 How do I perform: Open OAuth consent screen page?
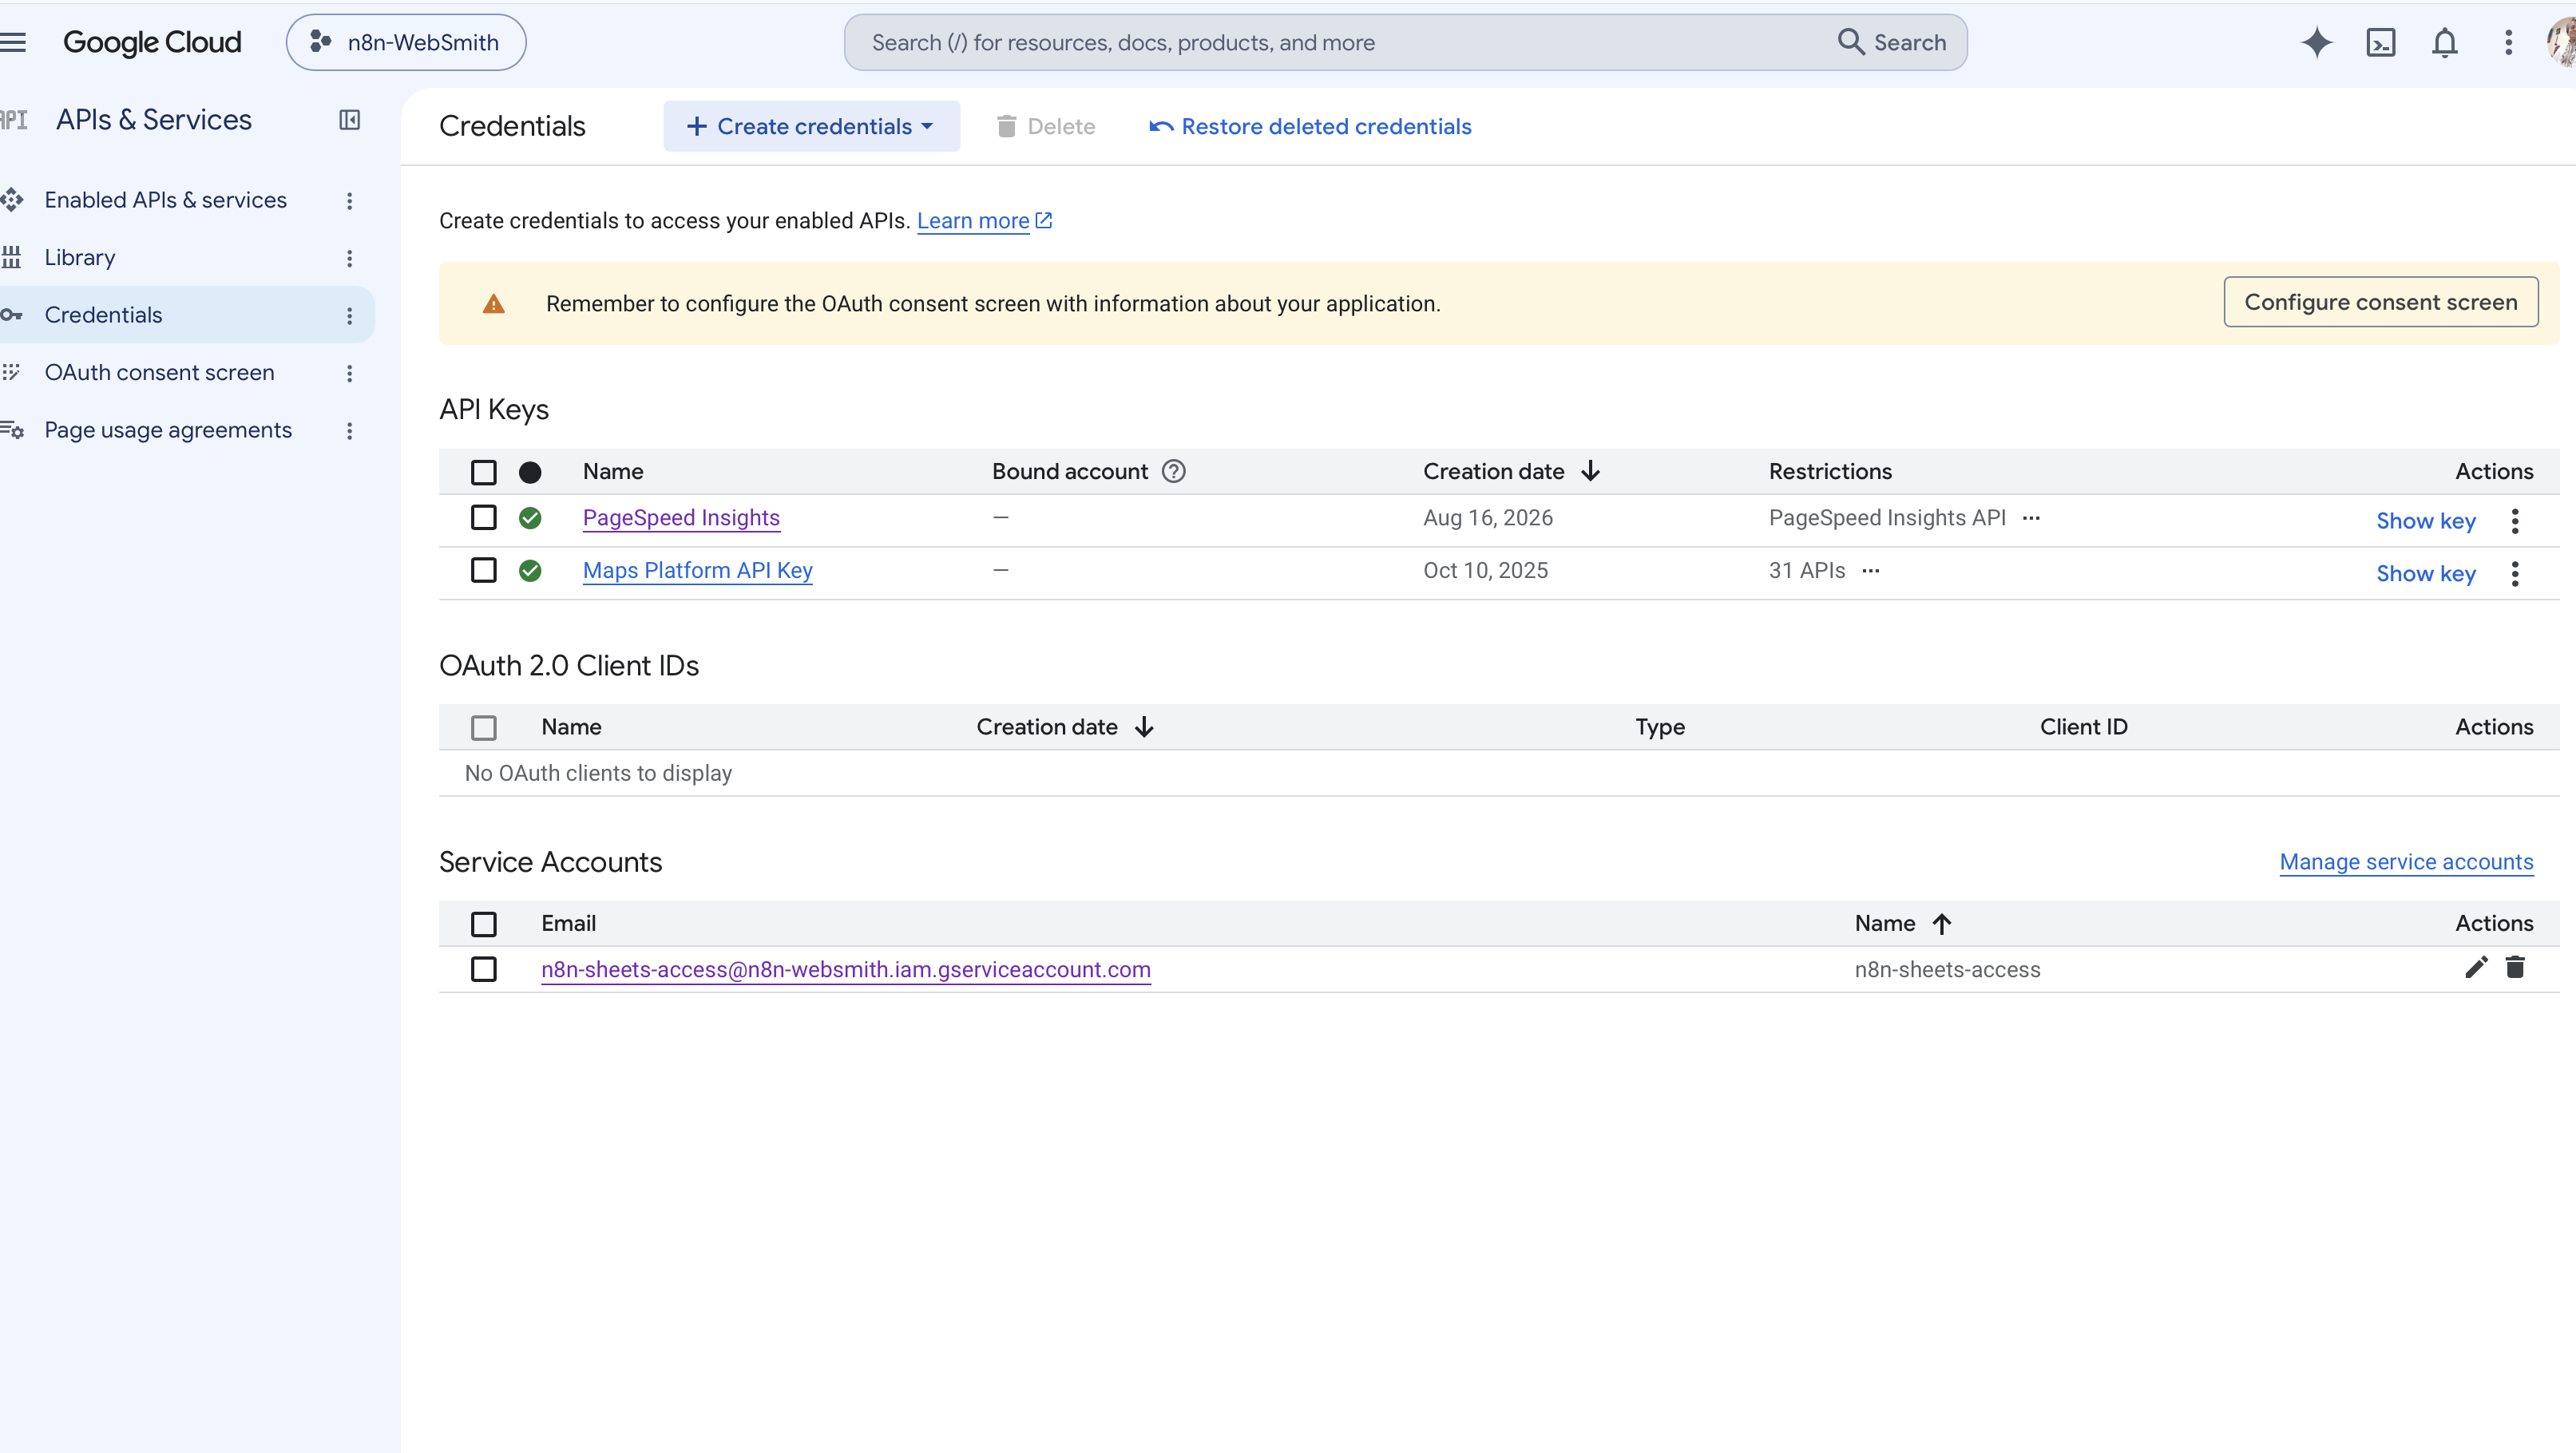(159, 372)
